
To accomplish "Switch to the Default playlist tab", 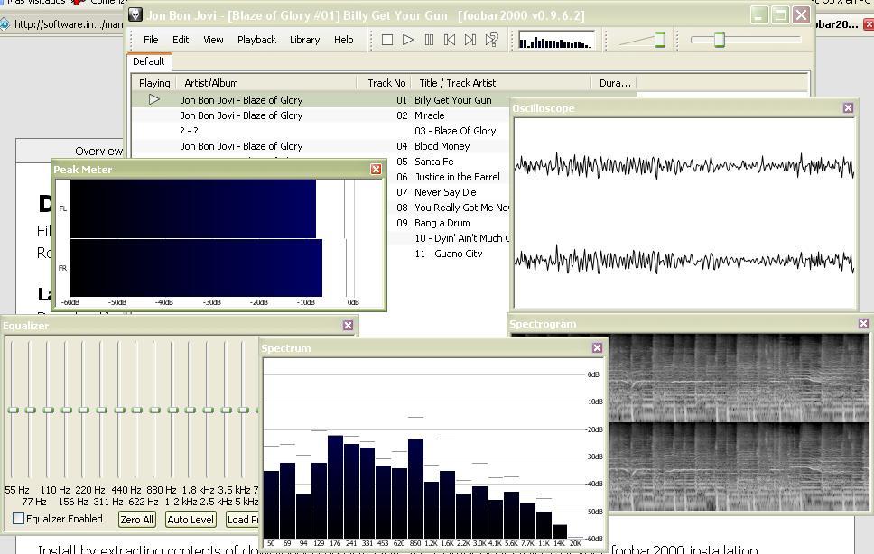I will coord(149,61).
